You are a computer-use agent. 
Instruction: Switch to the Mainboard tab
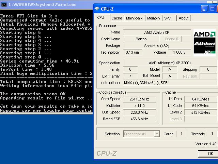click(x=135, y=18)
